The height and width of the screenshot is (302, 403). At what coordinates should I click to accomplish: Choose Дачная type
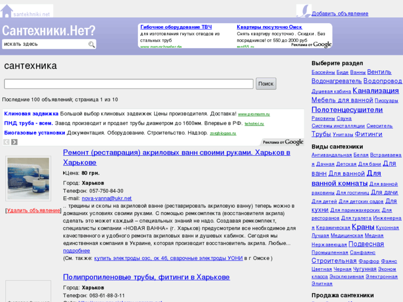point(325,164)
